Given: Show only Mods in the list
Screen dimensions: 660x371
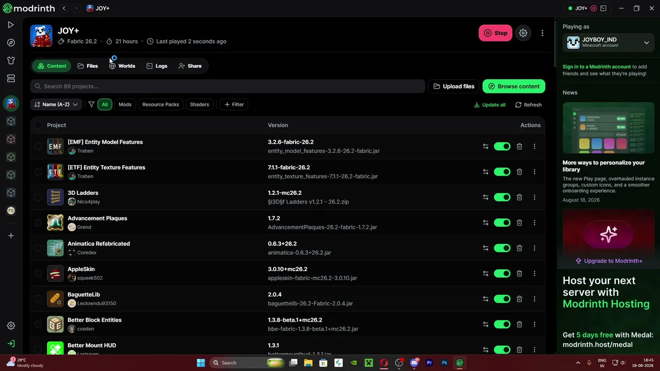Looking at the screenshot, I should [x=125, y=105].
